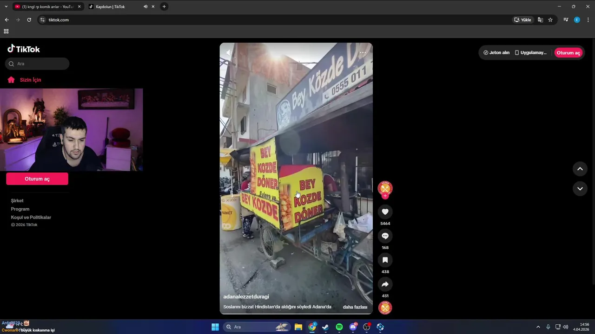Image resolution: width=595 pixels, height=334 pixels.
Task: Open video three-dot options menu
Action: point(363,53)
